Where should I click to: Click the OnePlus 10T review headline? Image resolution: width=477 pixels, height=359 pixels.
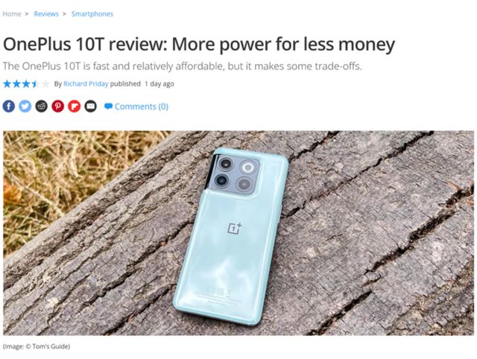pos(199,44)
